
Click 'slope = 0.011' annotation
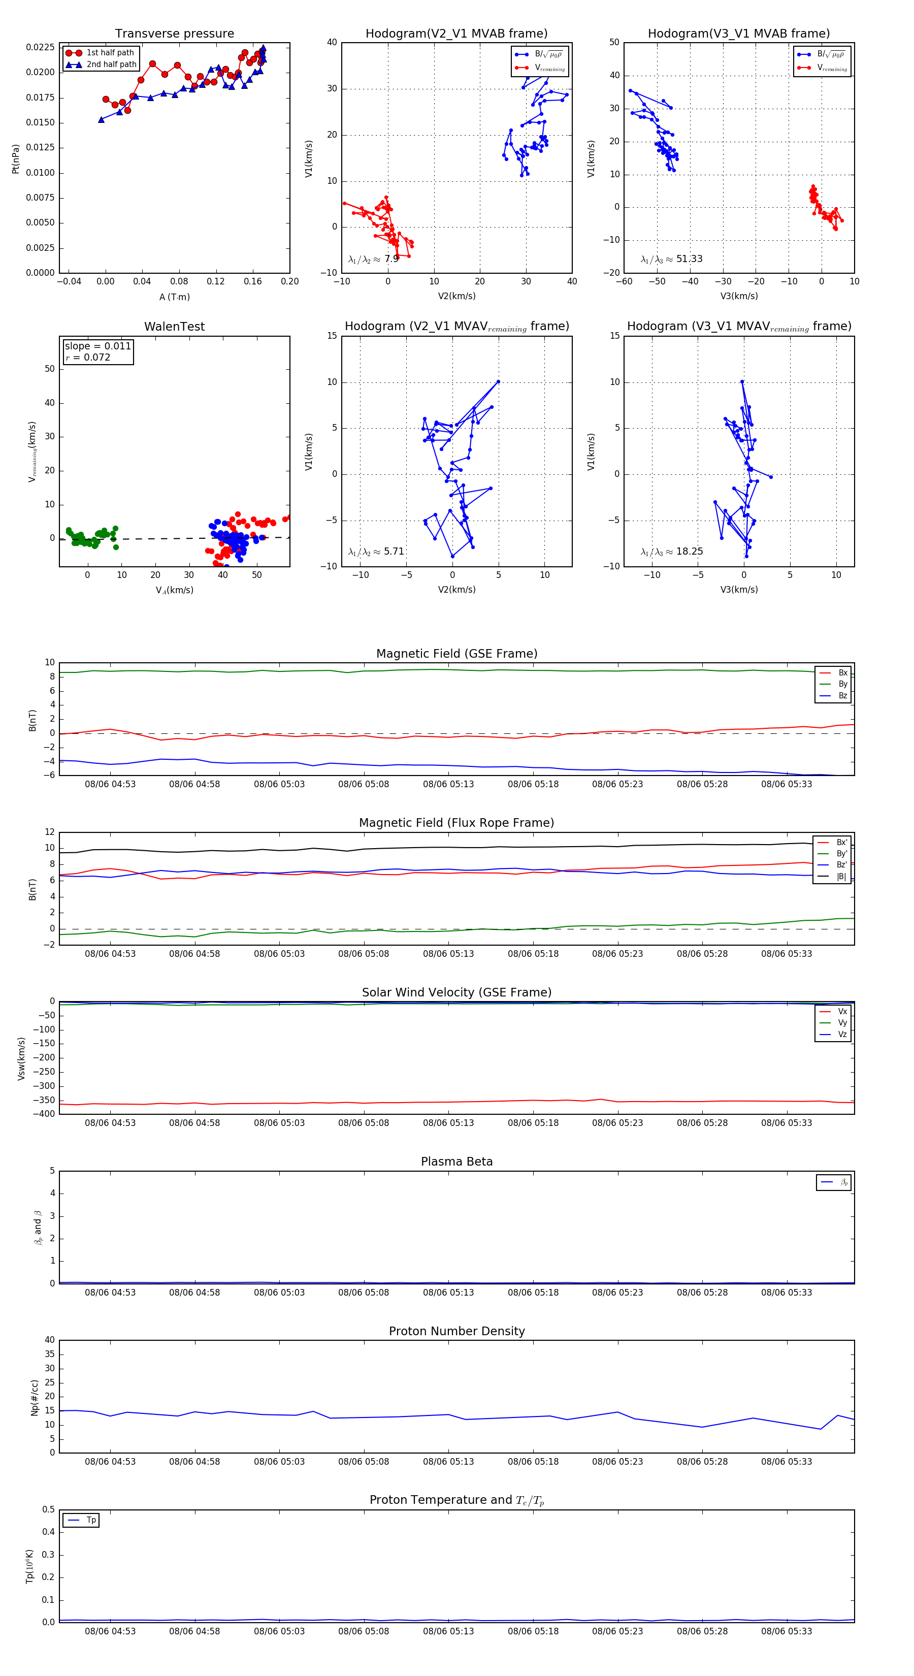[97, 346]
